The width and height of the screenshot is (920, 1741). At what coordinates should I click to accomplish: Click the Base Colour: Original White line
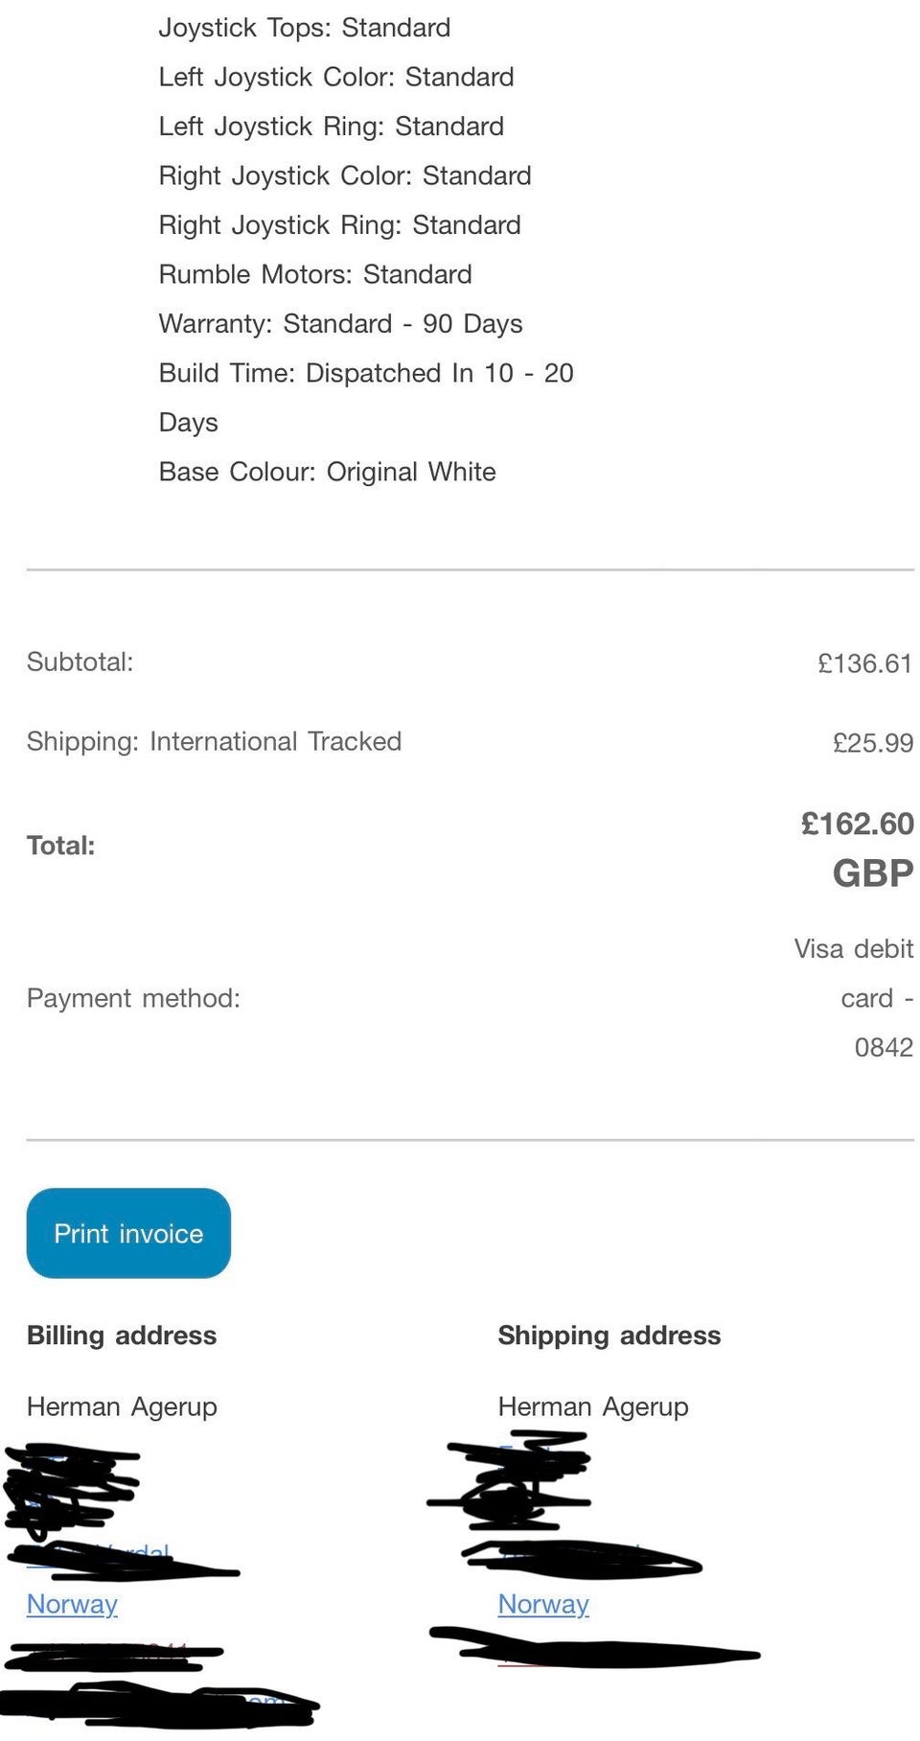[327, 472]
